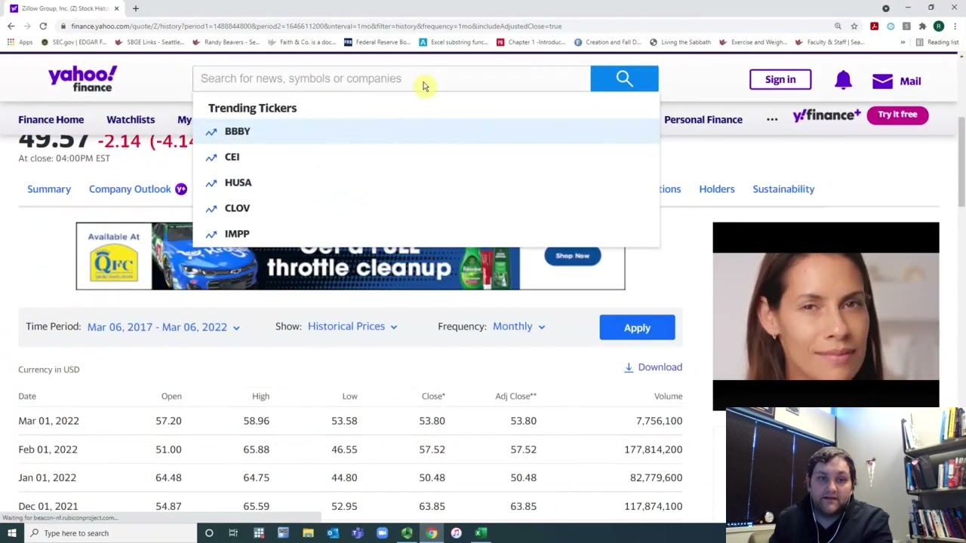966x543 pixels.
Task: Open Windows Start menu
Action: click(11, 533)
